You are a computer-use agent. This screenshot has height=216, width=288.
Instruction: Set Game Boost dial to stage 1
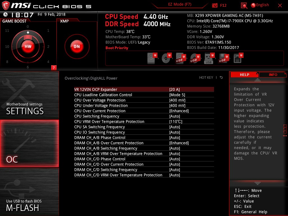tap(48, 30)
